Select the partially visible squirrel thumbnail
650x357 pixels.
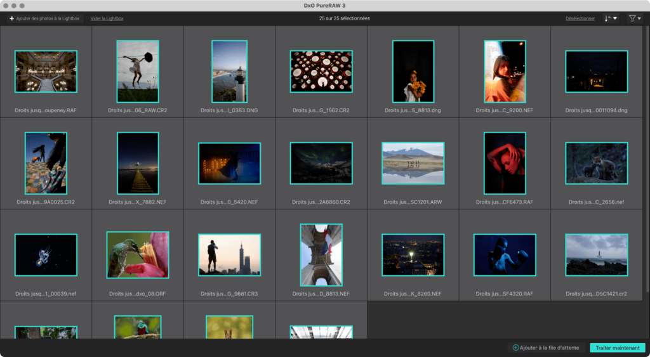pos(229,327)
